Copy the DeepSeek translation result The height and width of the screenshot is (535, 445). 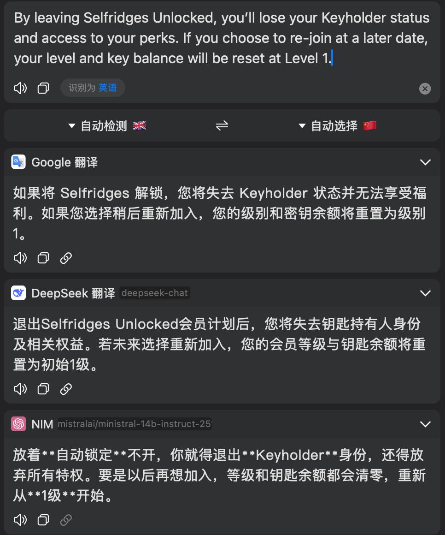(x=43, y=389)
